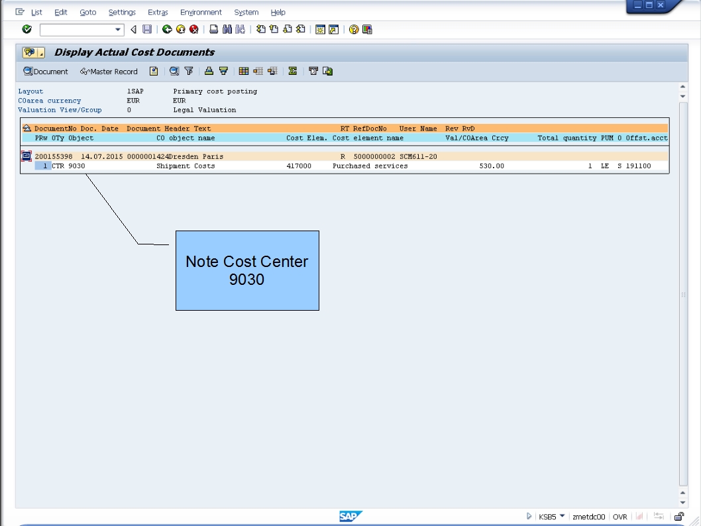
Task: Collapse the command field with the triangle icon
Action: (x=133, y=30)
